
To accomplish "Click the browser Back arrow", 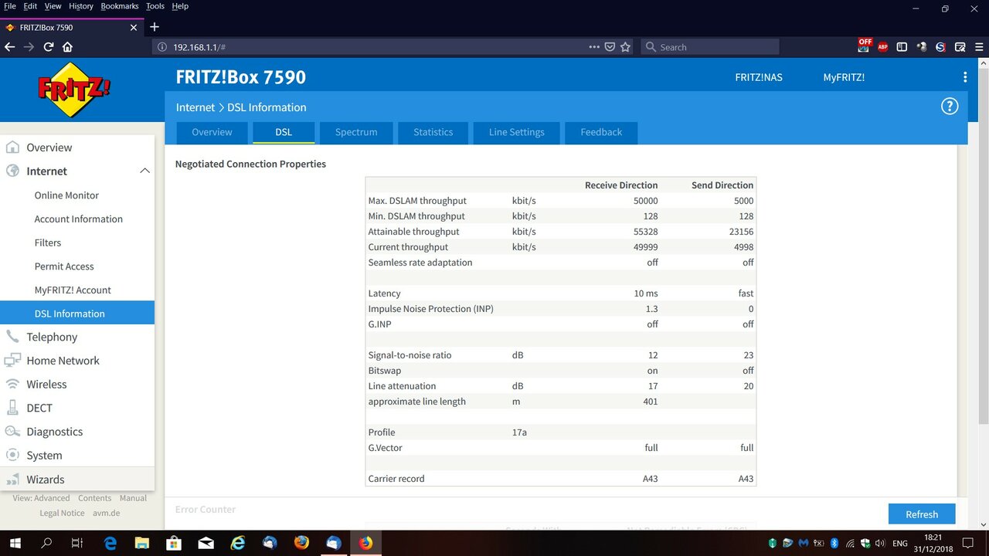I will click(10, 47).
